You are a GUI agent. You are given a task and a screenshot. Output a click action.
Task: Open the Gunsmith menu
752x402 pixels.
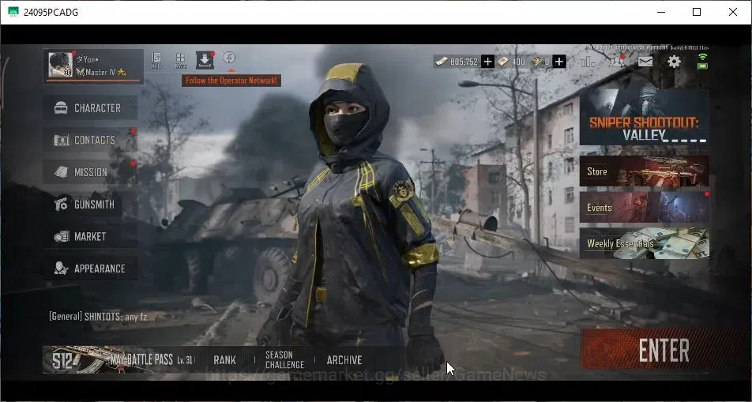tap(90, 205)
